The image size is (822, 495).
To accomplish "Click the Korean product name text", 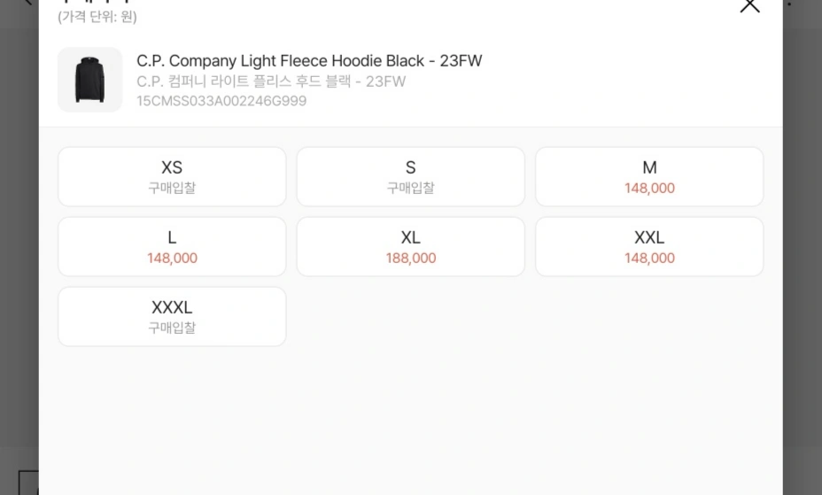I will [271, 81].
